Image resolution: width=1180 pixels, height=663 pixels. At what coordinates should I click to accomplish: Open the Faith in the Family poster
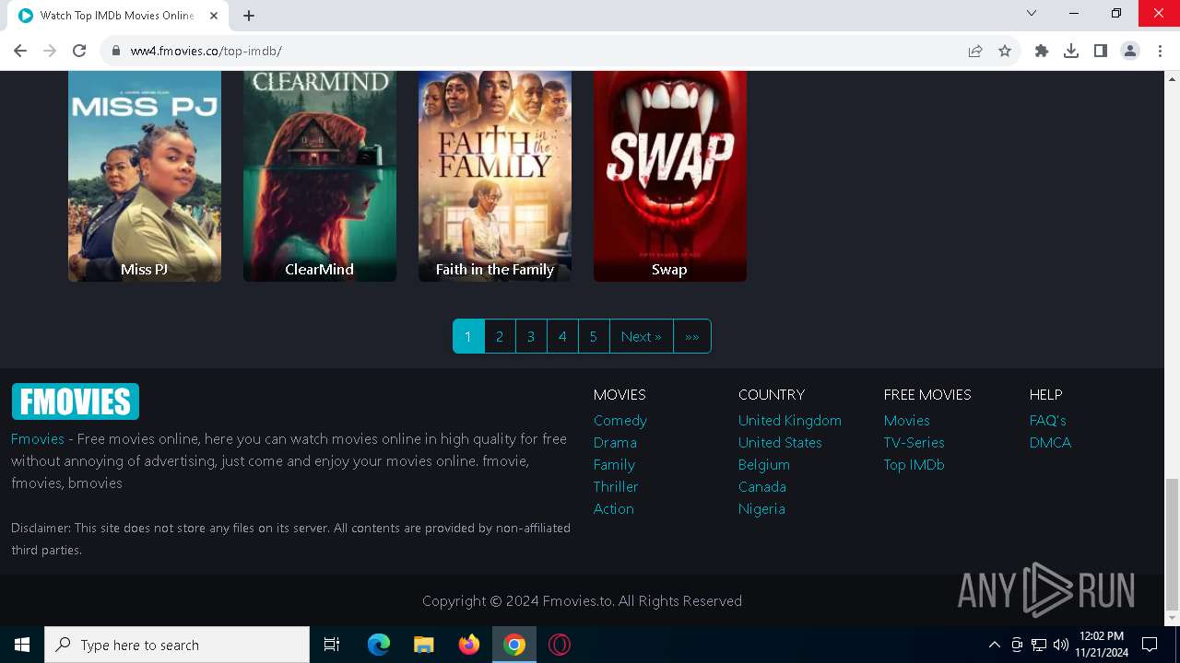click(495, 176)
